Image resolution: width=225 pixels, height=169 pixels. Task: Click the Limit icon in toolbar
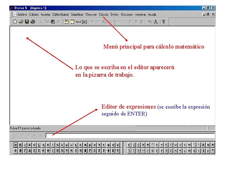coord(118,22)
